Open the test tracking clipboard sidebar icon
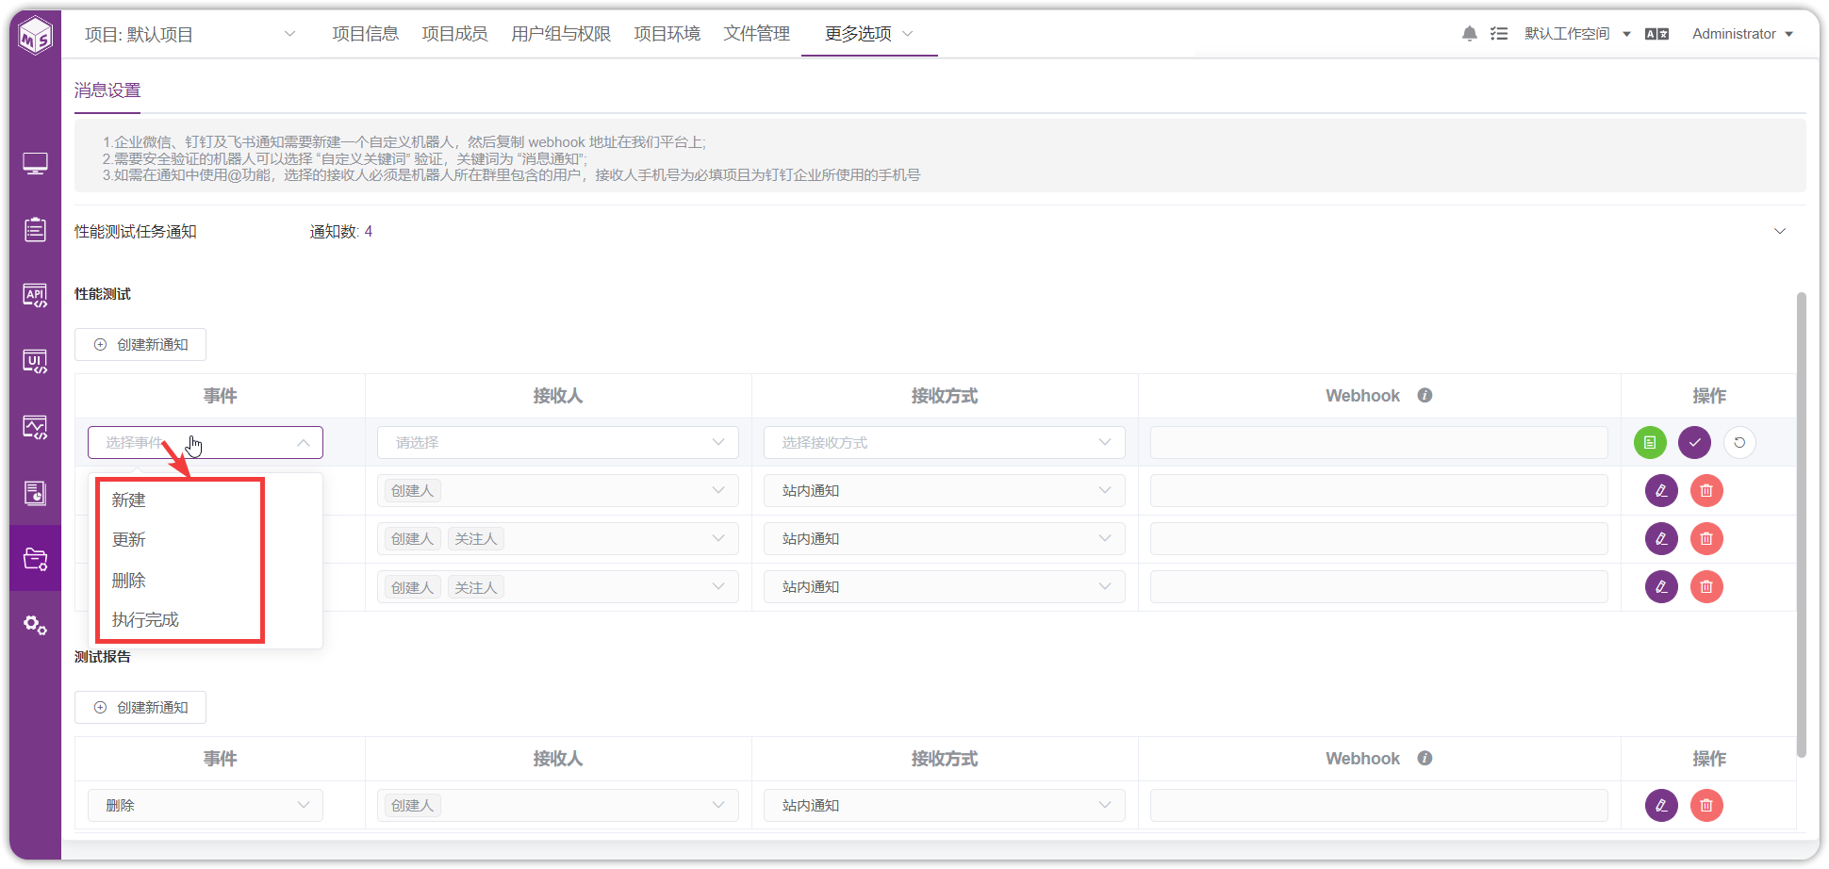The width and height of the screenshot is (1829, 869). click(35, 229)
